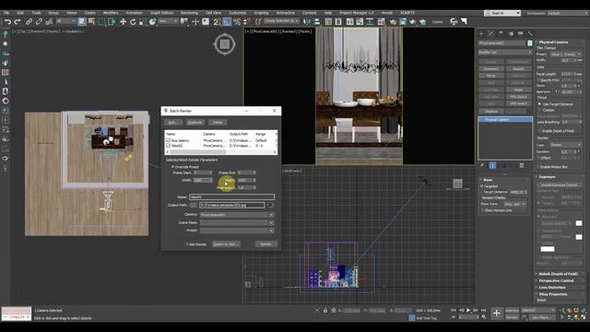Open the Sign In dropdown
The width and height of the screenshot is (590, 332).
coord(501,13)
